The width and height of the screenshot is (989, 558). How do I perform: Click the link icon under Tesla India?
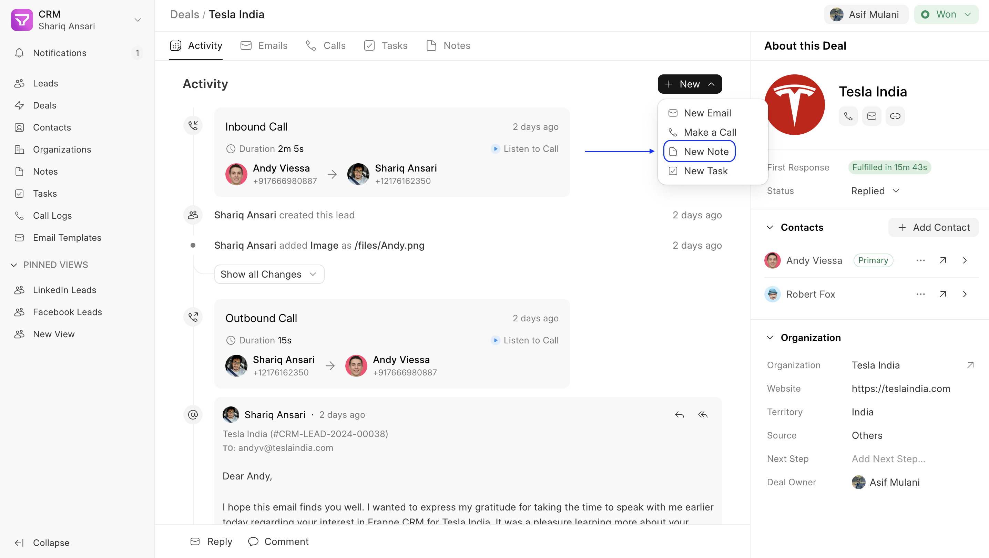tap(895, 116)
